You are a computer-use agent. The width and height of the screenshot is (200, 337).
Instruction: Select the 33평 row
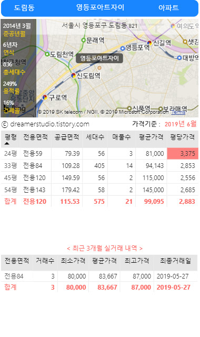pyautogui.click(x=99, y=165)
